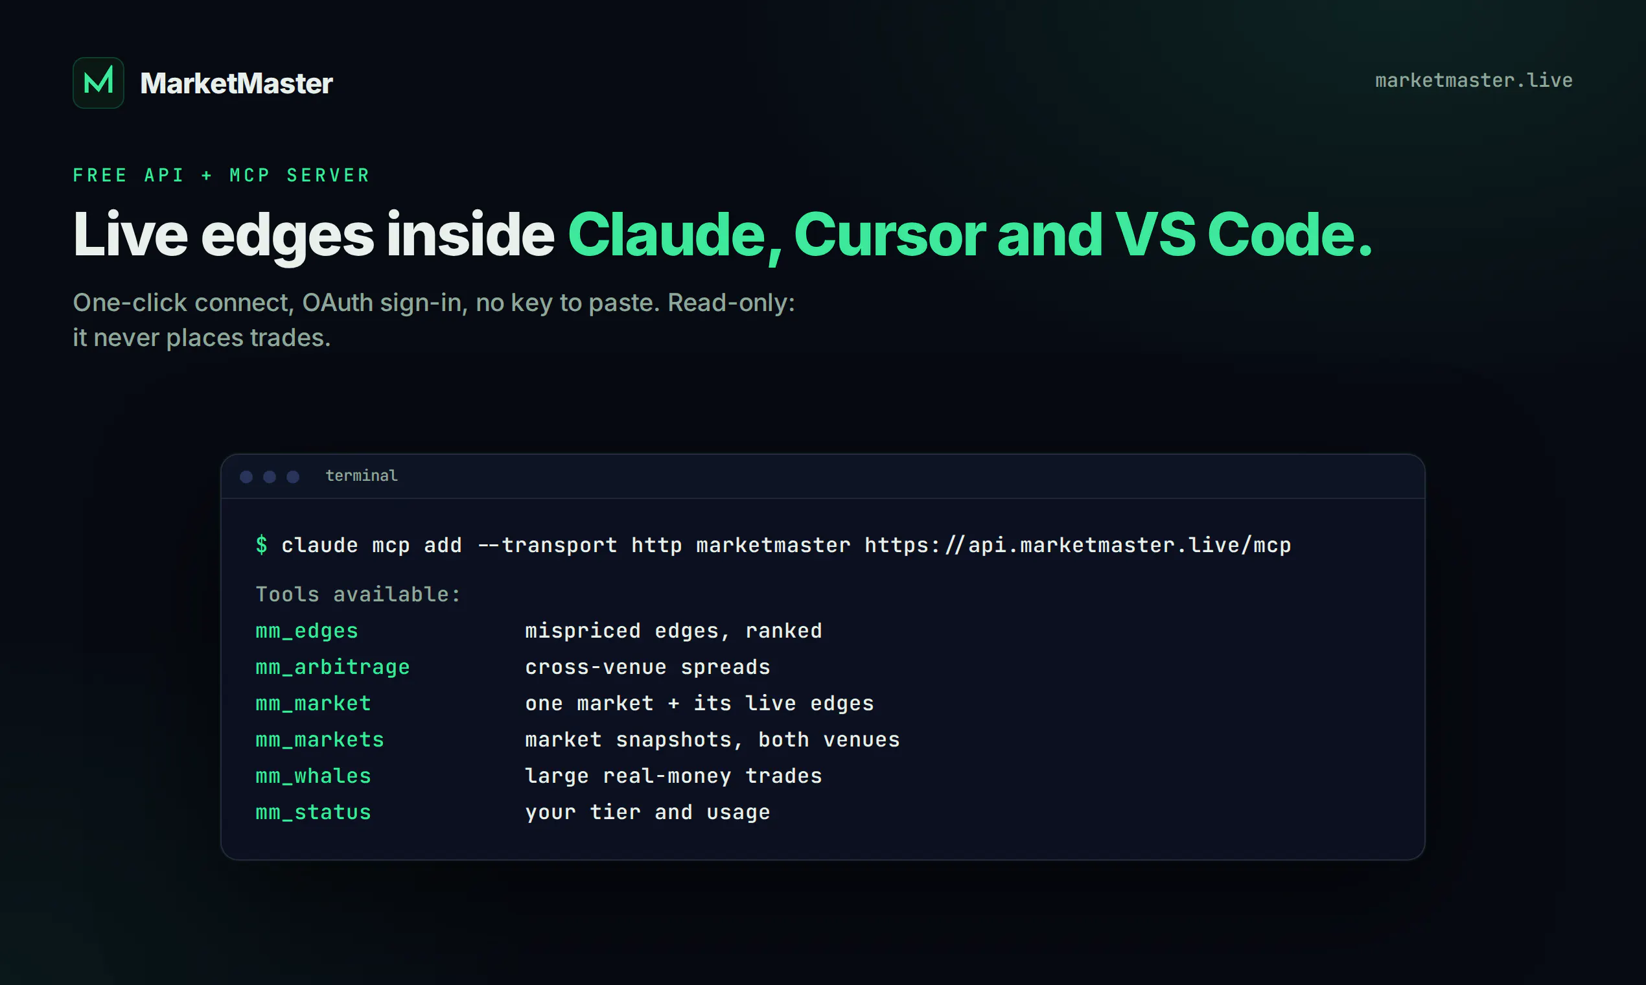Open the https://api.marketmaster.live/mcp URL
Screen dimensions: 1646x985
click(x=1078, y=546)
